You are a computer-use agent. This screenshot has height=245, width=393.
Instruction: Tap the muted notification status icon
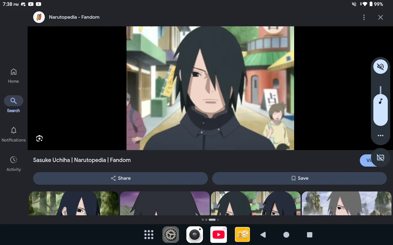point(354,4)
